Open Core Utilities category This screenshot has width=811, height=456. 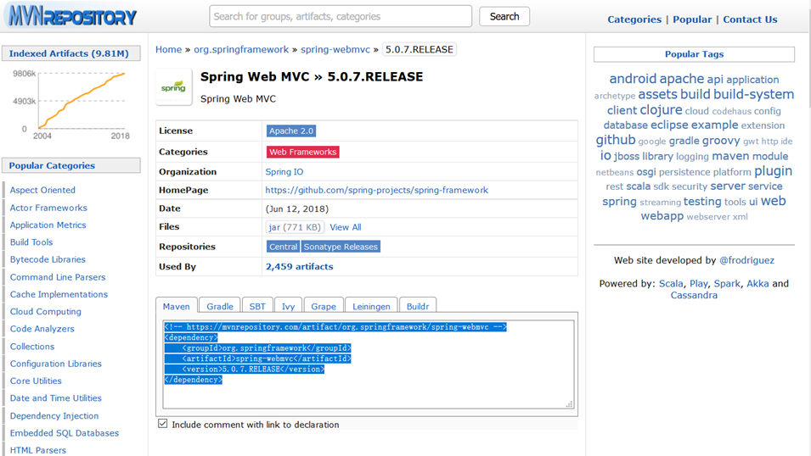36,381
